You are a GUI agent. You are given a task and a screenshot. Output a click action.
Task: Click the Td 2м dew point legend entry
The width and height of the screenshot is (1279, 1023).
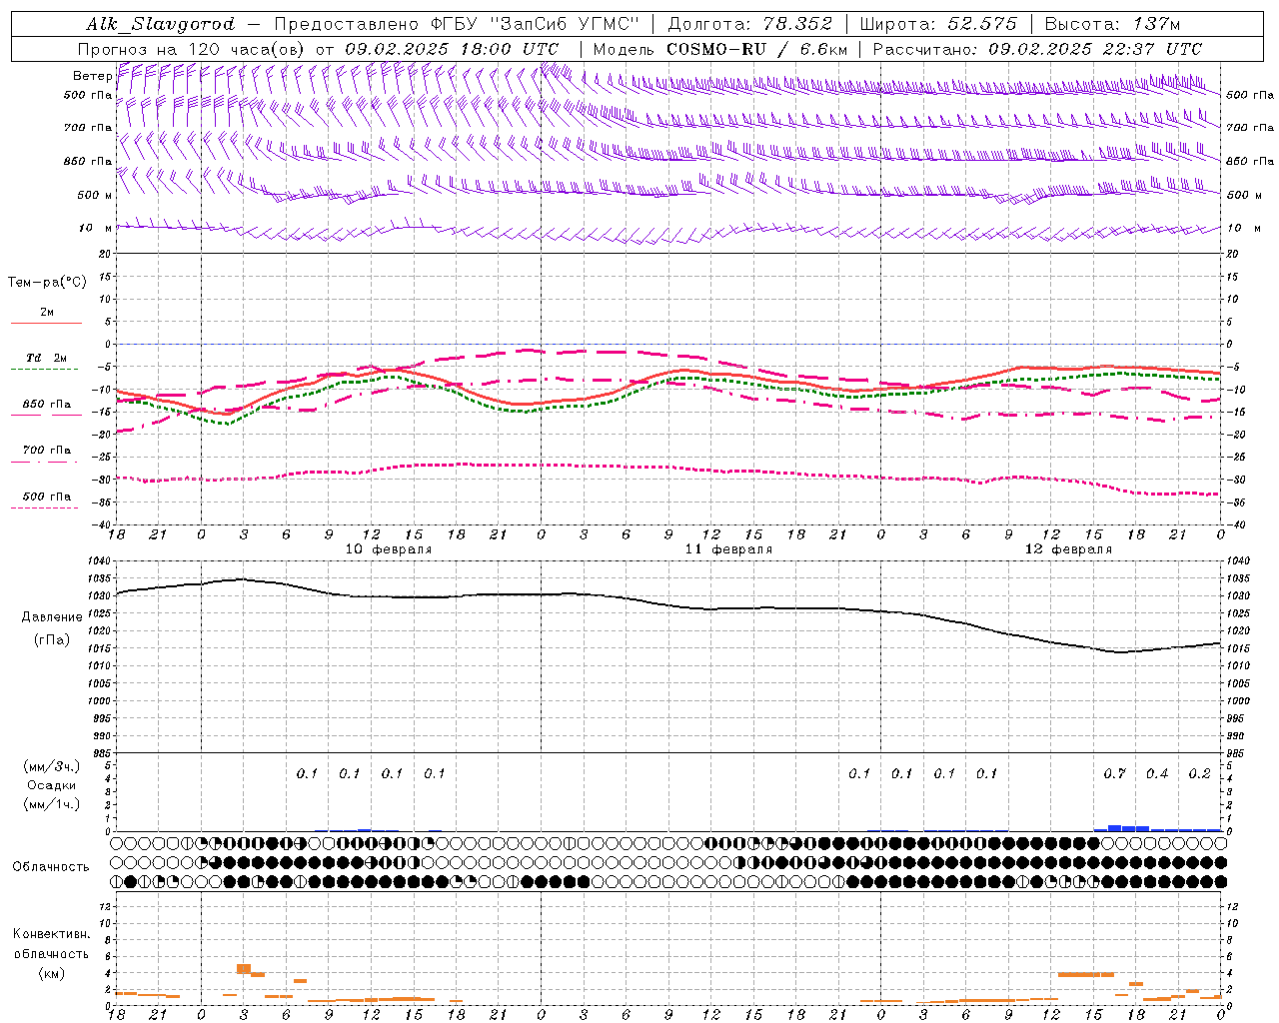pyautogui.click(x=46, y=358)
